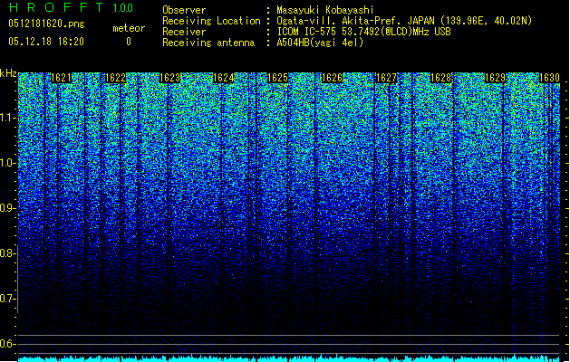Click the Observer field label
The width and height of the screenshot is (570, 362).
[x=184, y=10]
